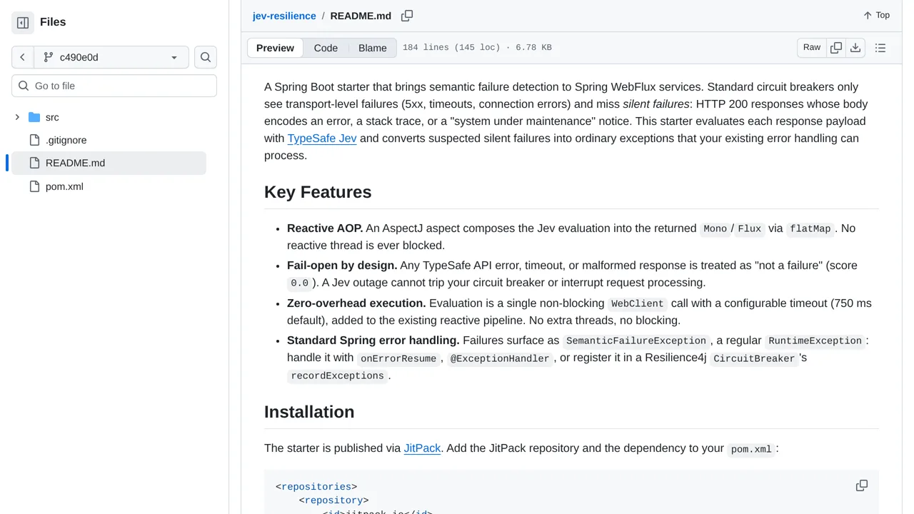Open the Raw file view
914x514 pixels.
812,48
